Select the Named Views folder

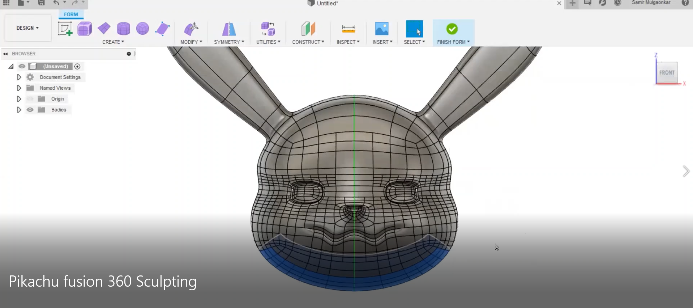pyautogui.click(x=55, y=88)
